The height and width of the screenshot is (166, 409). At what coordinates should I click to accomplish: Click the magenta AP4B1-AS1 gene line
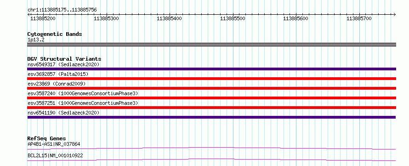(211, 148)
